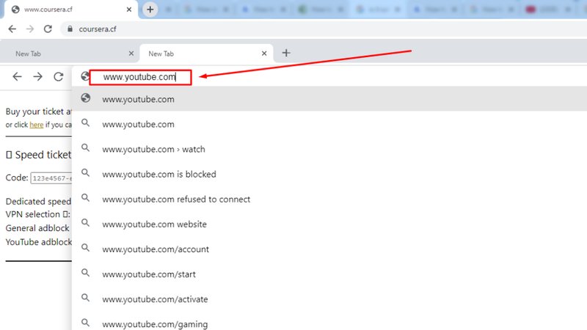Click 'Buy your ticket' text

click(34, 111)
